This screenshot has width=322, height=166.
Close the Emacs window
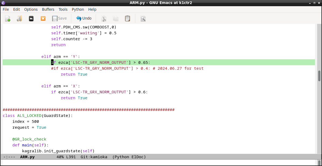pos(319,3)
